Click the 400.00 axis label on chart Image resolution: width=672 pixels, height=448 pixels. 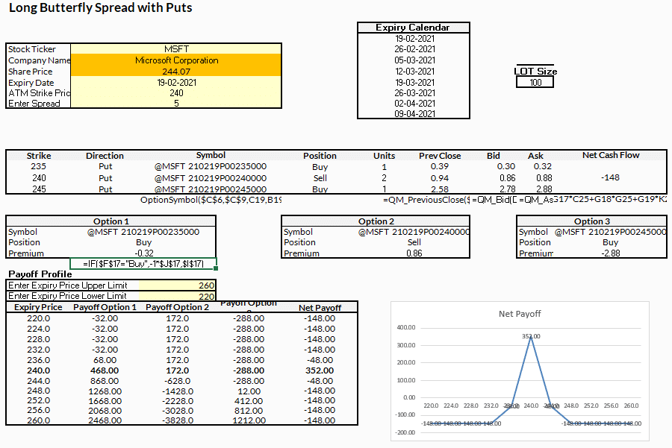coord(406,327)
